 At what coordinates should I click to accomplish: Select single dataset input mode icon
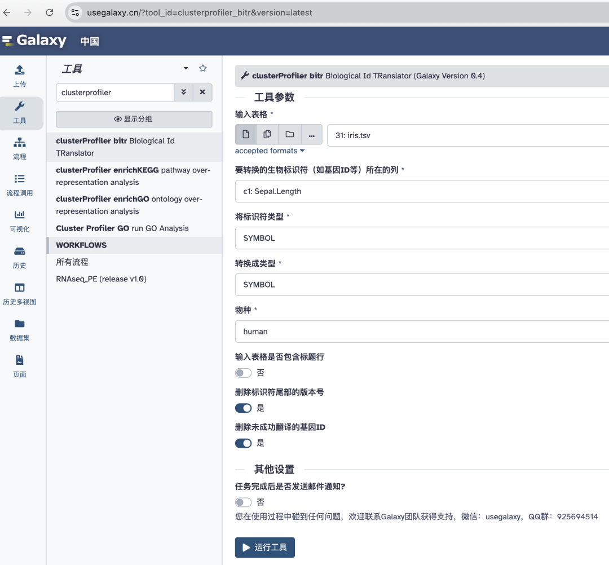[245, 134]
